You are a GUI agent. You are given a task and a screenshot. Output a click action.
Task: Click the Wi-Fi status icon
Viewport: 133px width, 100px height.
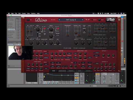pyautogui.click(x=103, y=13)
